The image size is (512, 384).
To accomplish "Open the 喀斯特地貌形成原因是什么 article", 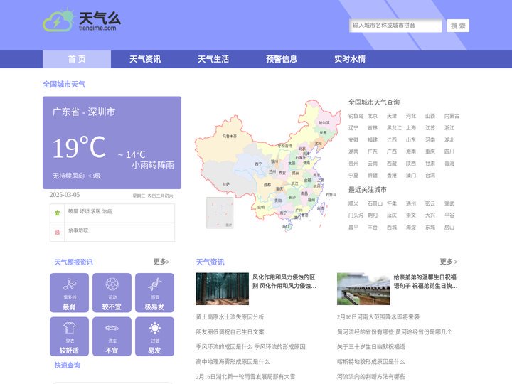I will click(371, 362).
